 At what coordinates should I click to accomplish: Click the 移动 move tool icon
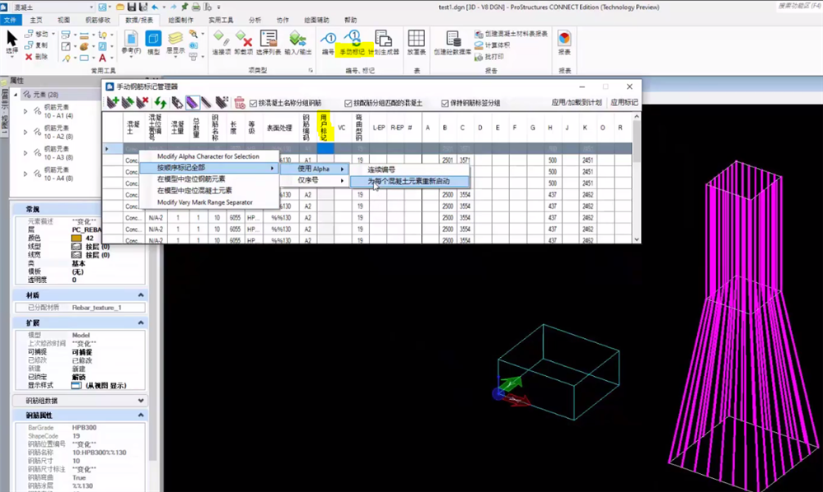point(30,34)
